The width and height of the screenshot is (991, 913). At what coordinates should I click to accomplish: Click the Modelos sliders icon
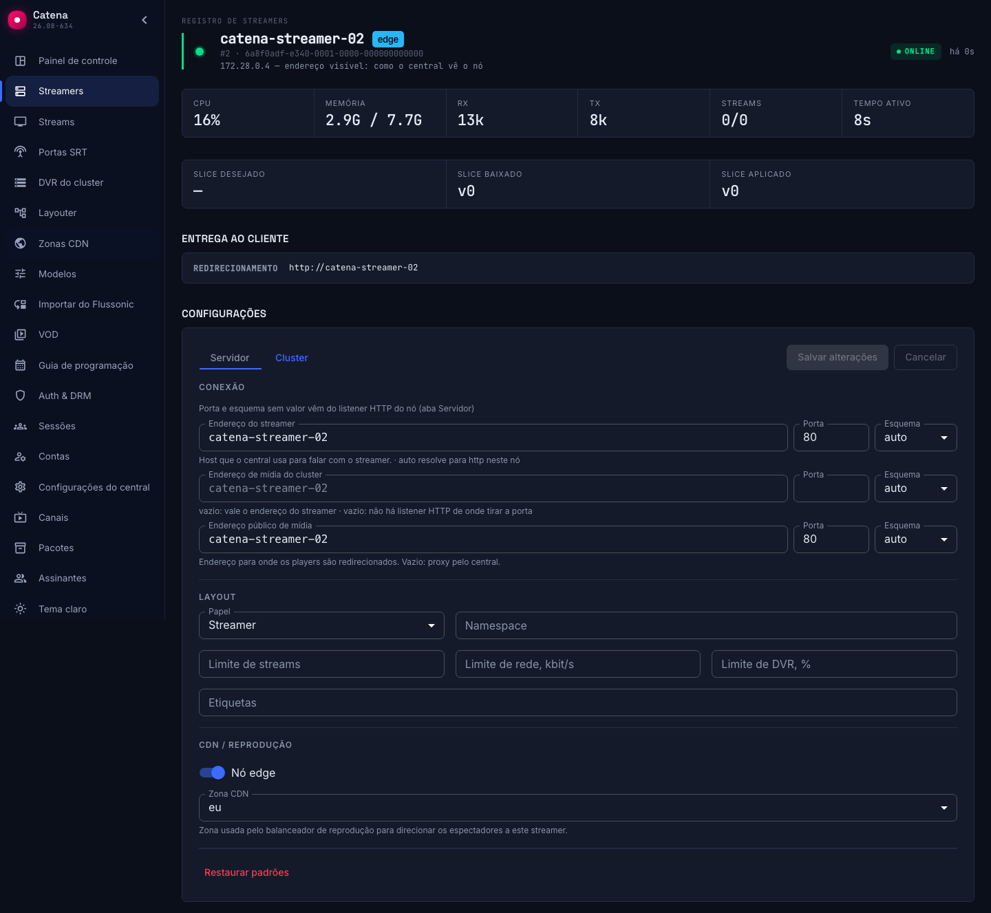[21, 274]
